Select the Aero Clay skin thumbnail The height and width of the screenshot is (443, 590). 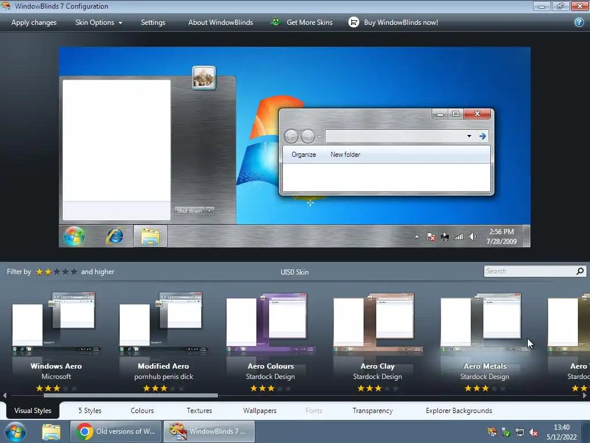click(x=377, y=323)
